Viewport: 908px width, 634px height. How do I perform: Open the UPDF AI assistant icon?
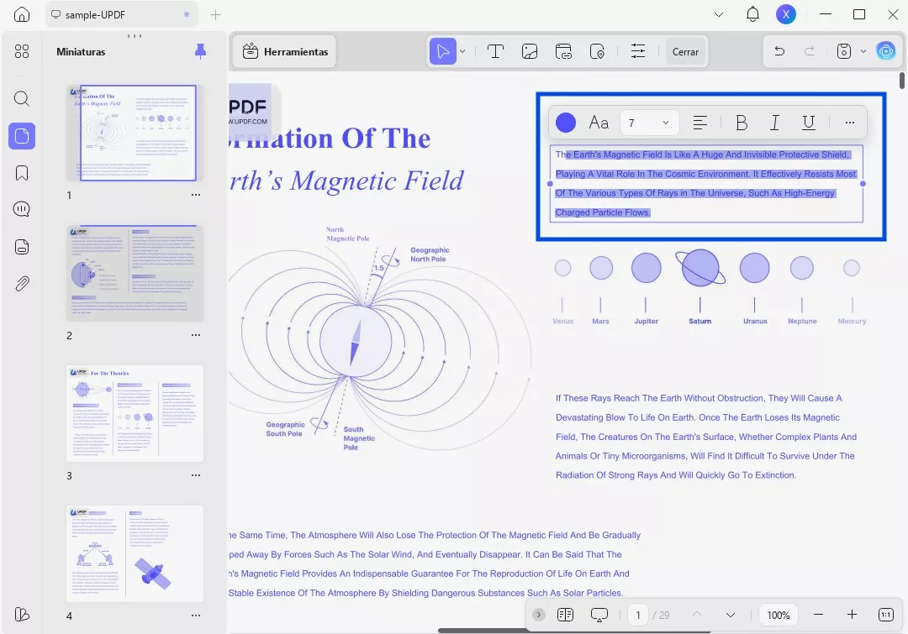pos(886,51)
